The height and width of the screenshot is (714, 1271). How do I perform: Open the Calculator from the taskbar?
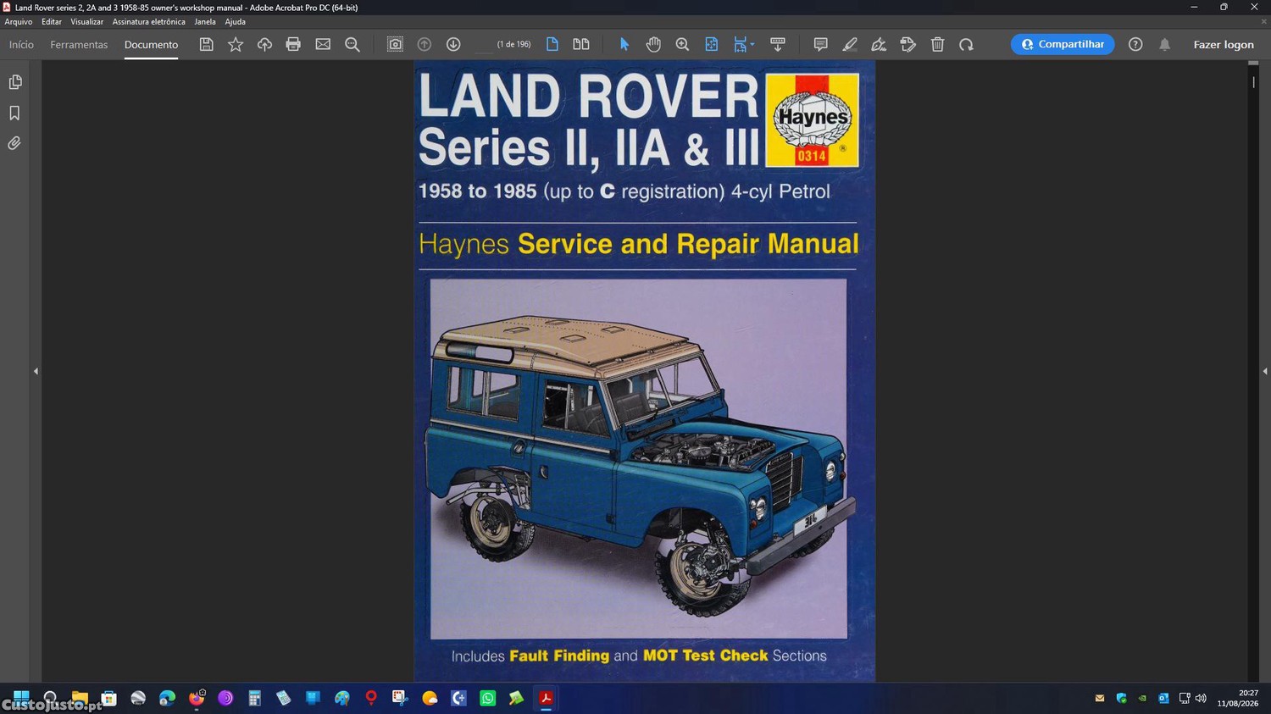pyautogui.click(x=254, y=698)
